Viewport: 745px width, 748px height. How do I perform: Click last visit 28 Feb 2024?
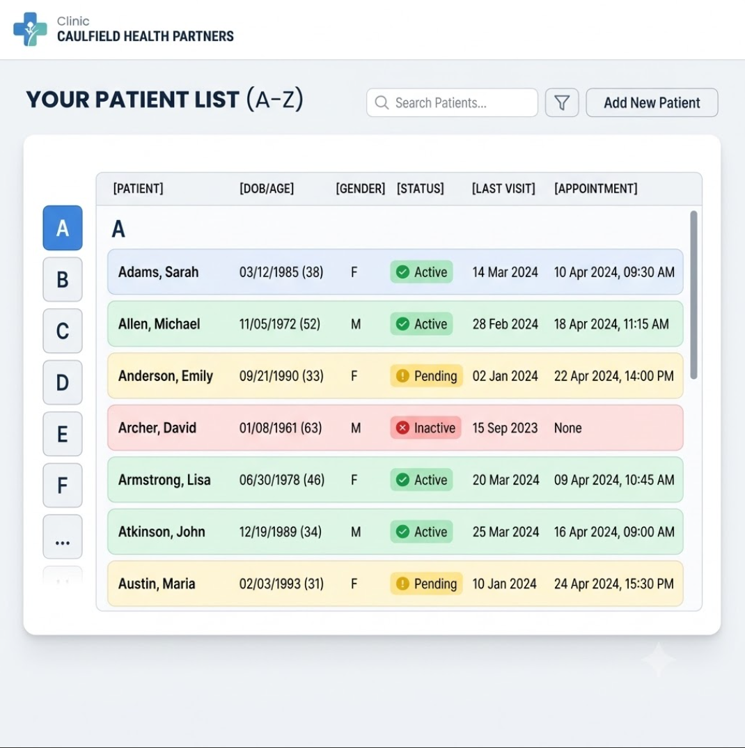(505, 325)
